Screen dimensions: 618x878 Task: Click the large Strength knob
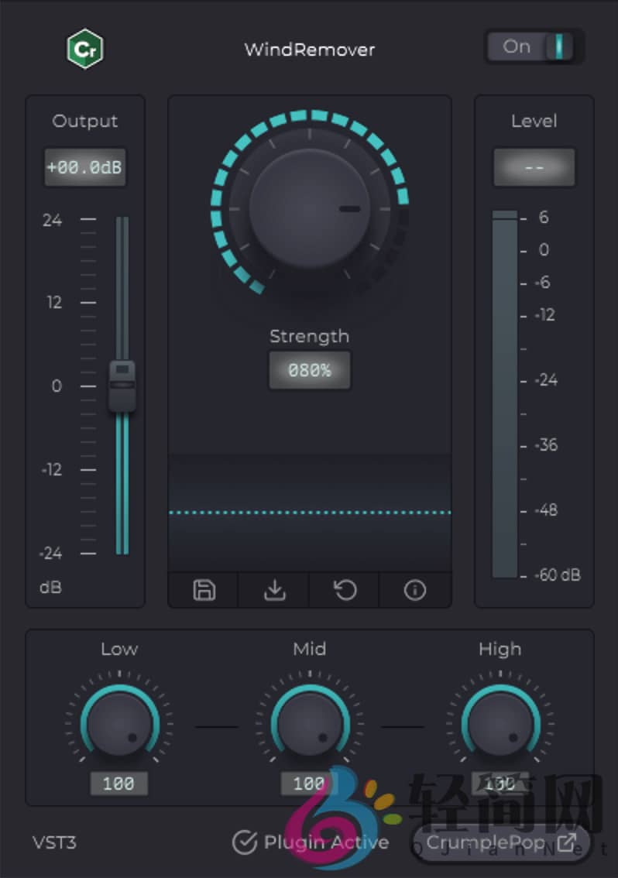(309, 208)
